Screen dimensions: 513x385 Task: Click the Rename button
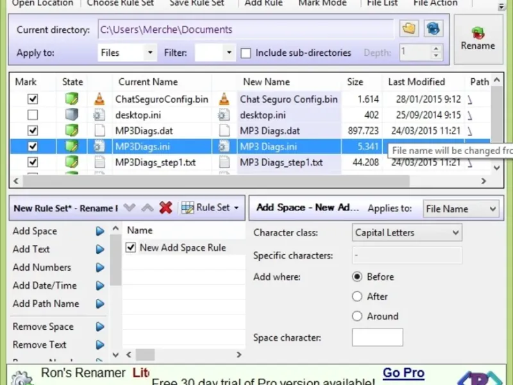(x=478, y=39)
